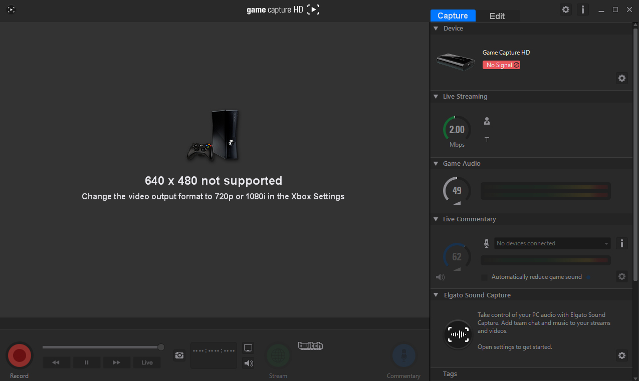This screenshot has width=639, height=381.
Task: Click the Game Audio level meter
Action: pos(546,191)
